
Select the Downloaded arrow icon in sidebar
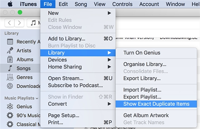(10, 86)
